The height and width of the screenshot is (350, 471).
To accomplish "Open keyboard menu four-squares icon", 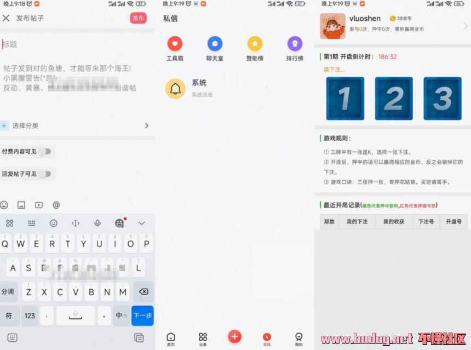I will pos(10,223).
